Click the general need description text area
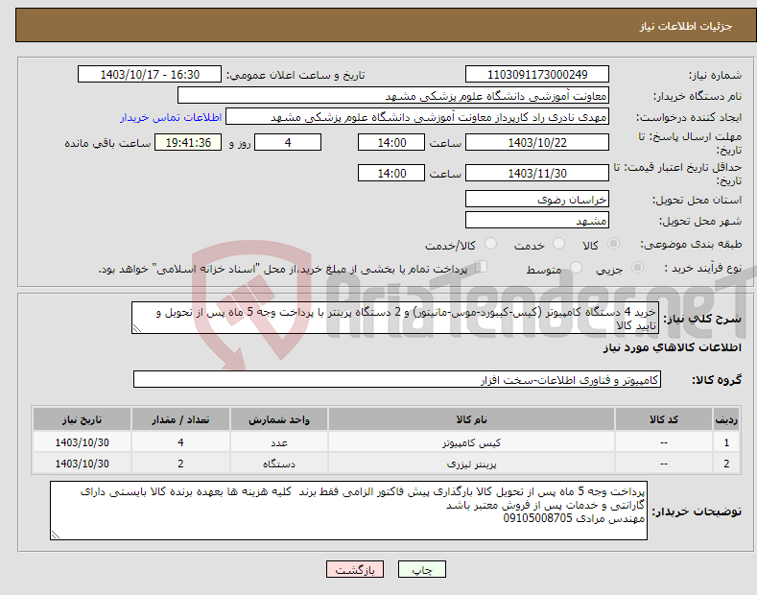Image resolution: width=757 pixels, height=595 pixels. (x=395, y=318)
